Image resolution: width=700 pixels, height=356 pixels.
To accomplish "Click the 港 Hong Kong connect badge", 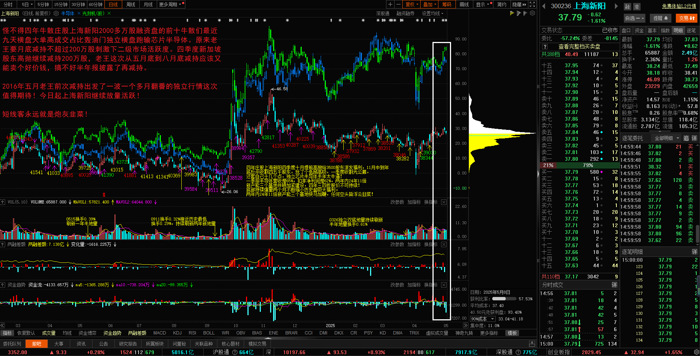I will pyautogui.click(x=636, y=7).
